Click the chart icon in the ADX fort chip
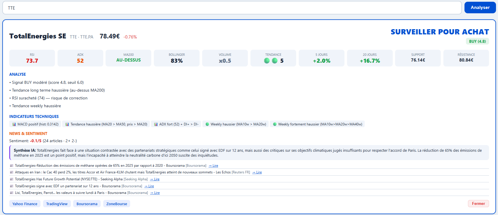The width and height of the screenshot is (498, 215). 156,124
